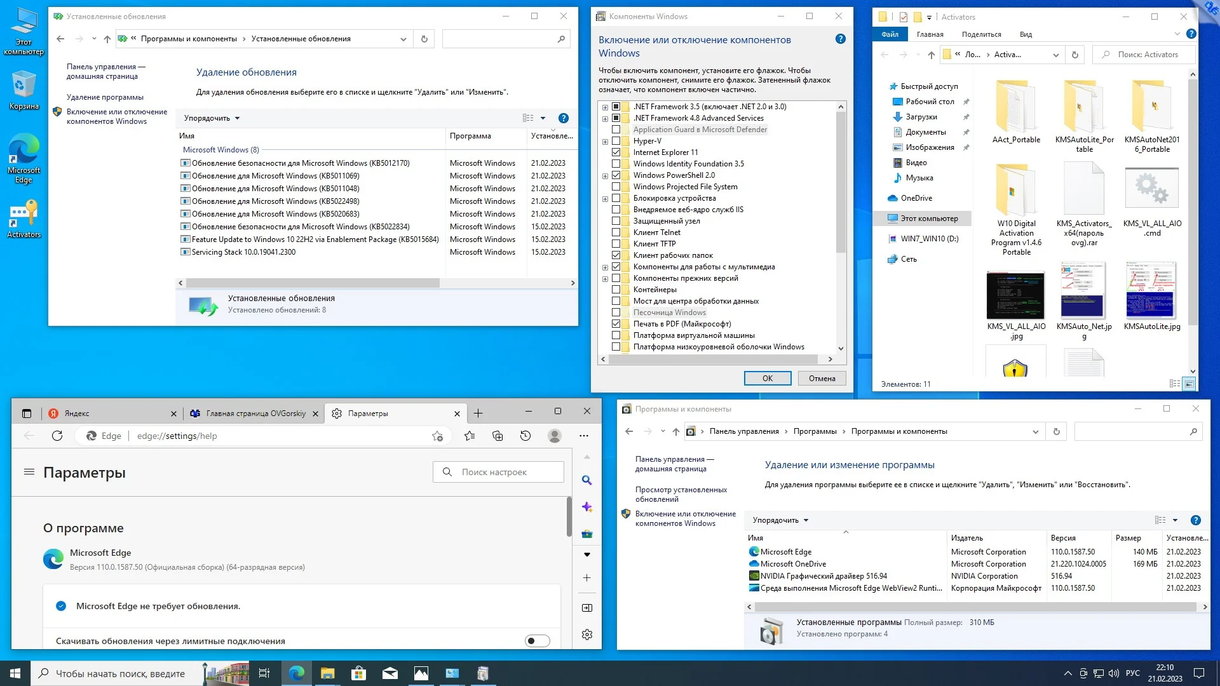Enable Hyper-V component checkbox
This screenshot has height=686, width=1220.
(x=616, y=141)
